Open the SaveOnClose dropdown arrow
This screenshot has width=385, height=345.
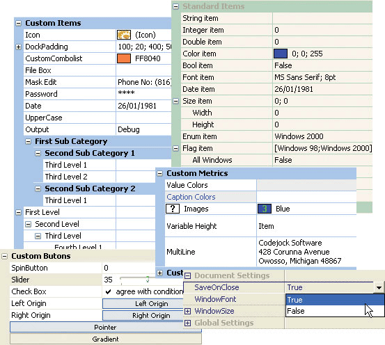point(379,287)
